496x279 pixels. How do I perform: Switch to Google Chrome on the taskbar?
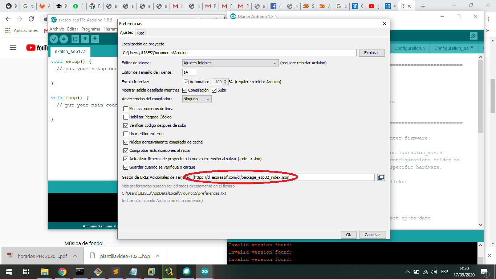pos(62,271)
